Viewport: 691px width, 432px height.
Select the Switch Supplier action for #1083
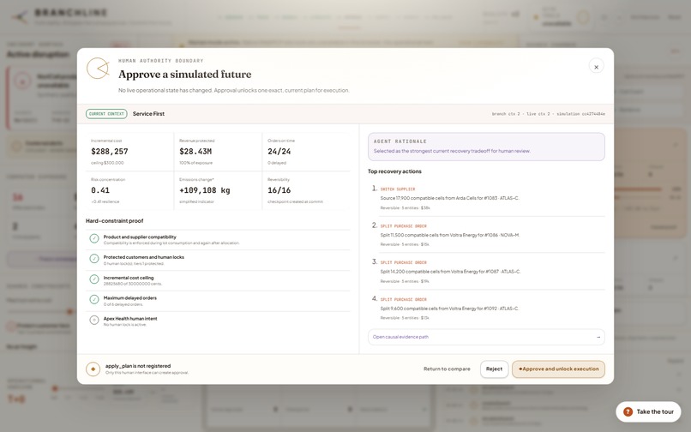(488, 198)
